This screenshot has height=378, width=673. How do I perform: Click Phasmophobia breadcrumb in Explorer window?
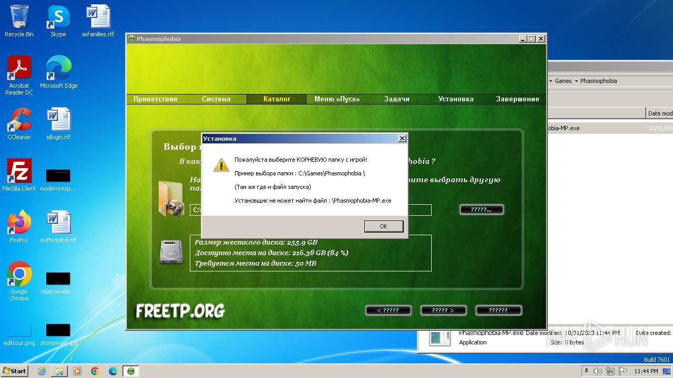tap(598, 81)
